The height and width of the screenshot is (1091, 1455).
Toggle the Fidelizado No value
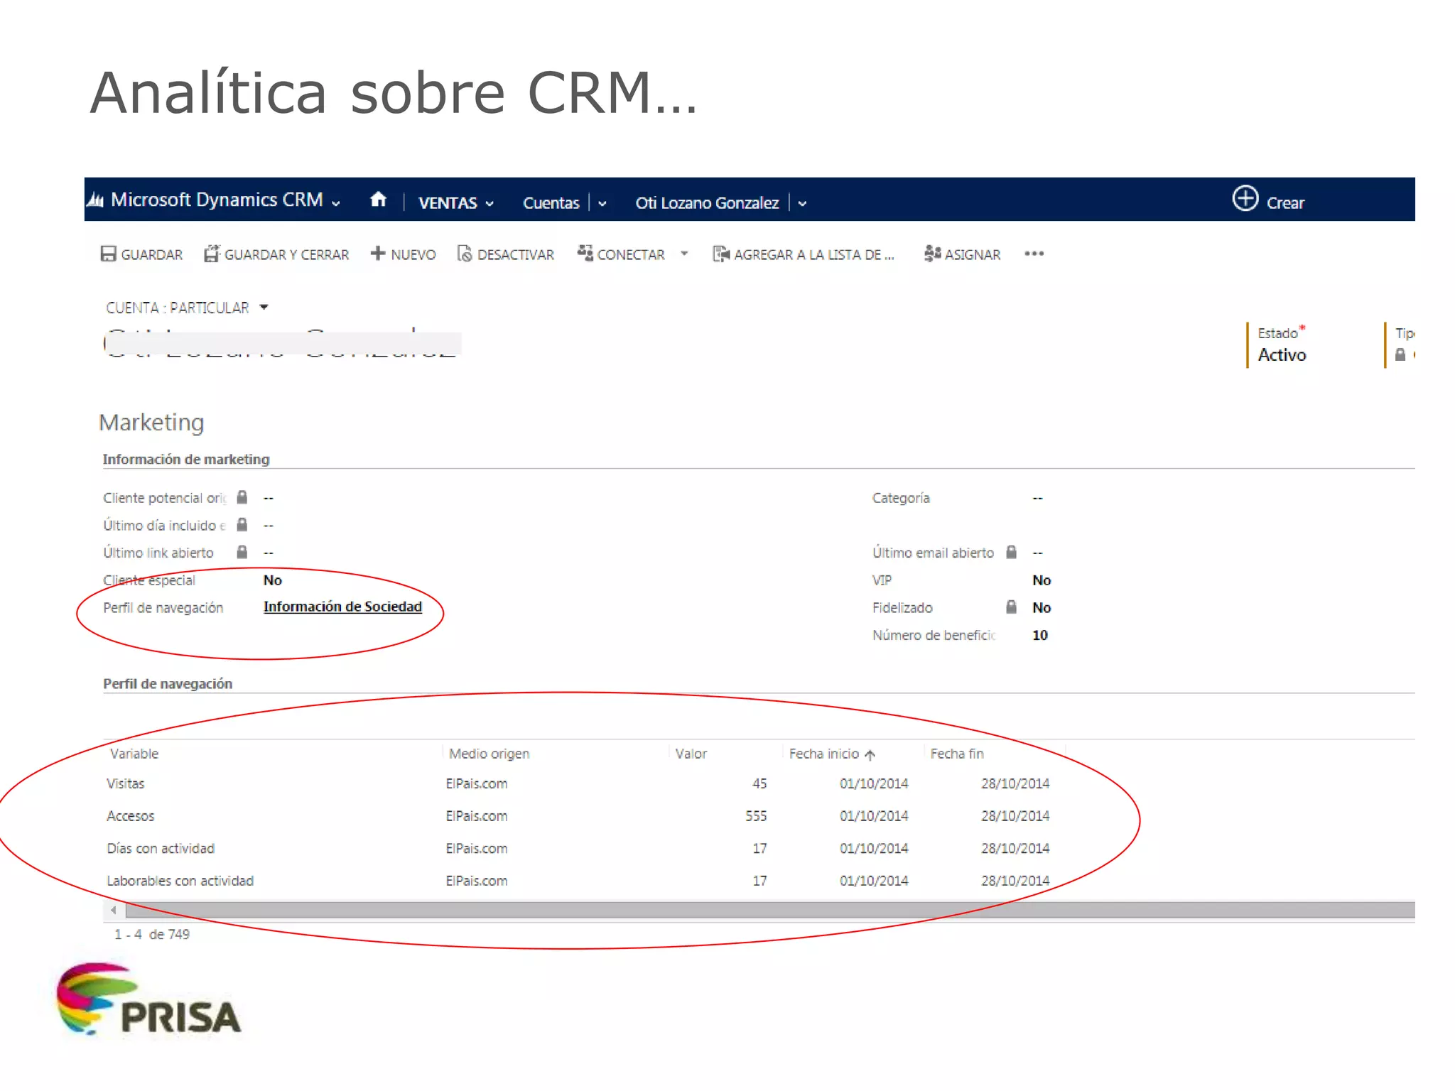click(x=1042, y=607)
